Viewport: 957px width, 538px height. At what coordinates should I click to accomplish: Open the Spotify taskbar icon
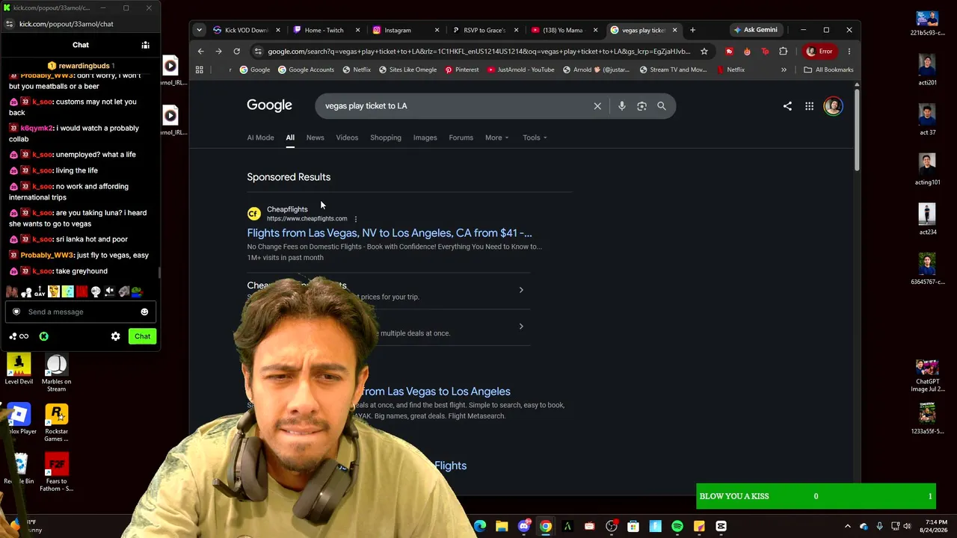point(677,527)
